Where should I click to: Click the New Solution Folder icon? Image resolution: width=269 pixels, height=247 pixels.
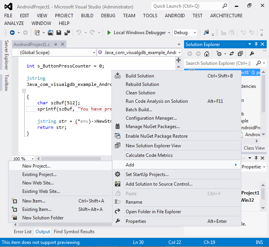tap(15, 218)
